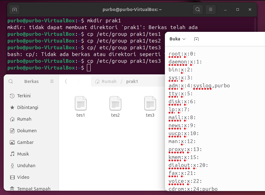Maximize the terminal window
The image size is (265, 195).
tap(238, 9)
